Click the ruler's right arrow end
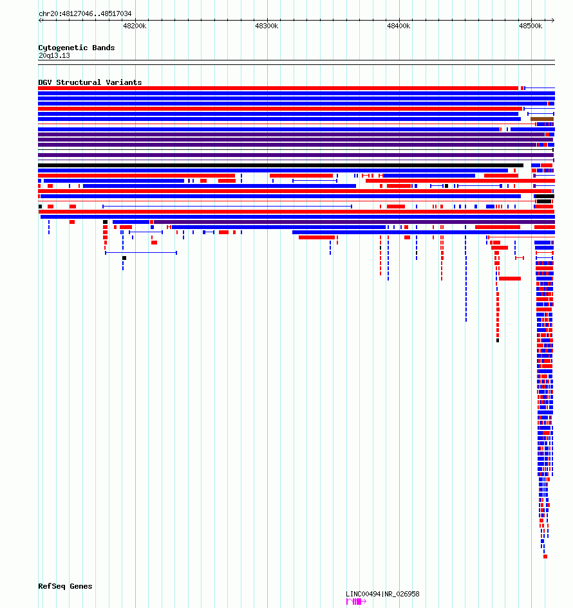This screenshot has width=573, height=608. coord(553,20)
